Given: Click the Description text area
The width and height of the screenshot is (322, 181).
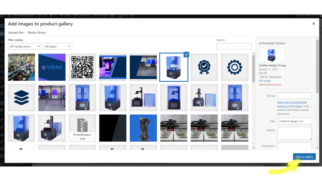Looking at the screenshot, I should 294,146.
